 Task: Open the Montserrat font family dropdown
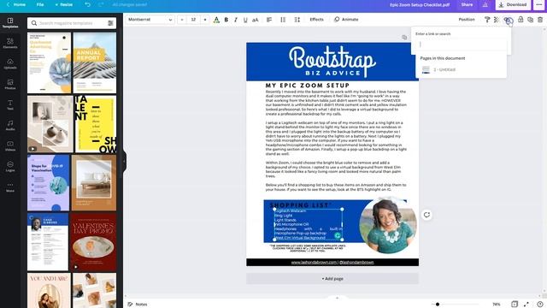(x=150, y=20)
